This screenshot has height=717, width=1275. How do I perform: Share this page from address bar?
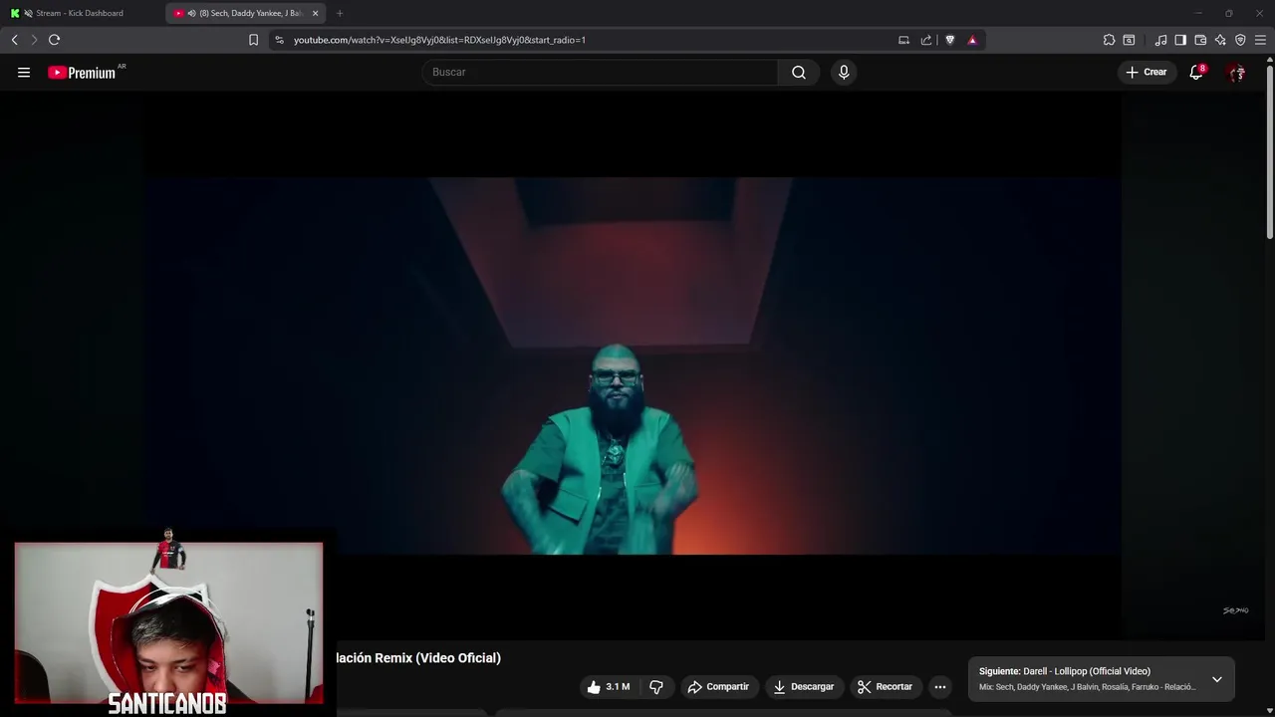(x=926, y=40)
